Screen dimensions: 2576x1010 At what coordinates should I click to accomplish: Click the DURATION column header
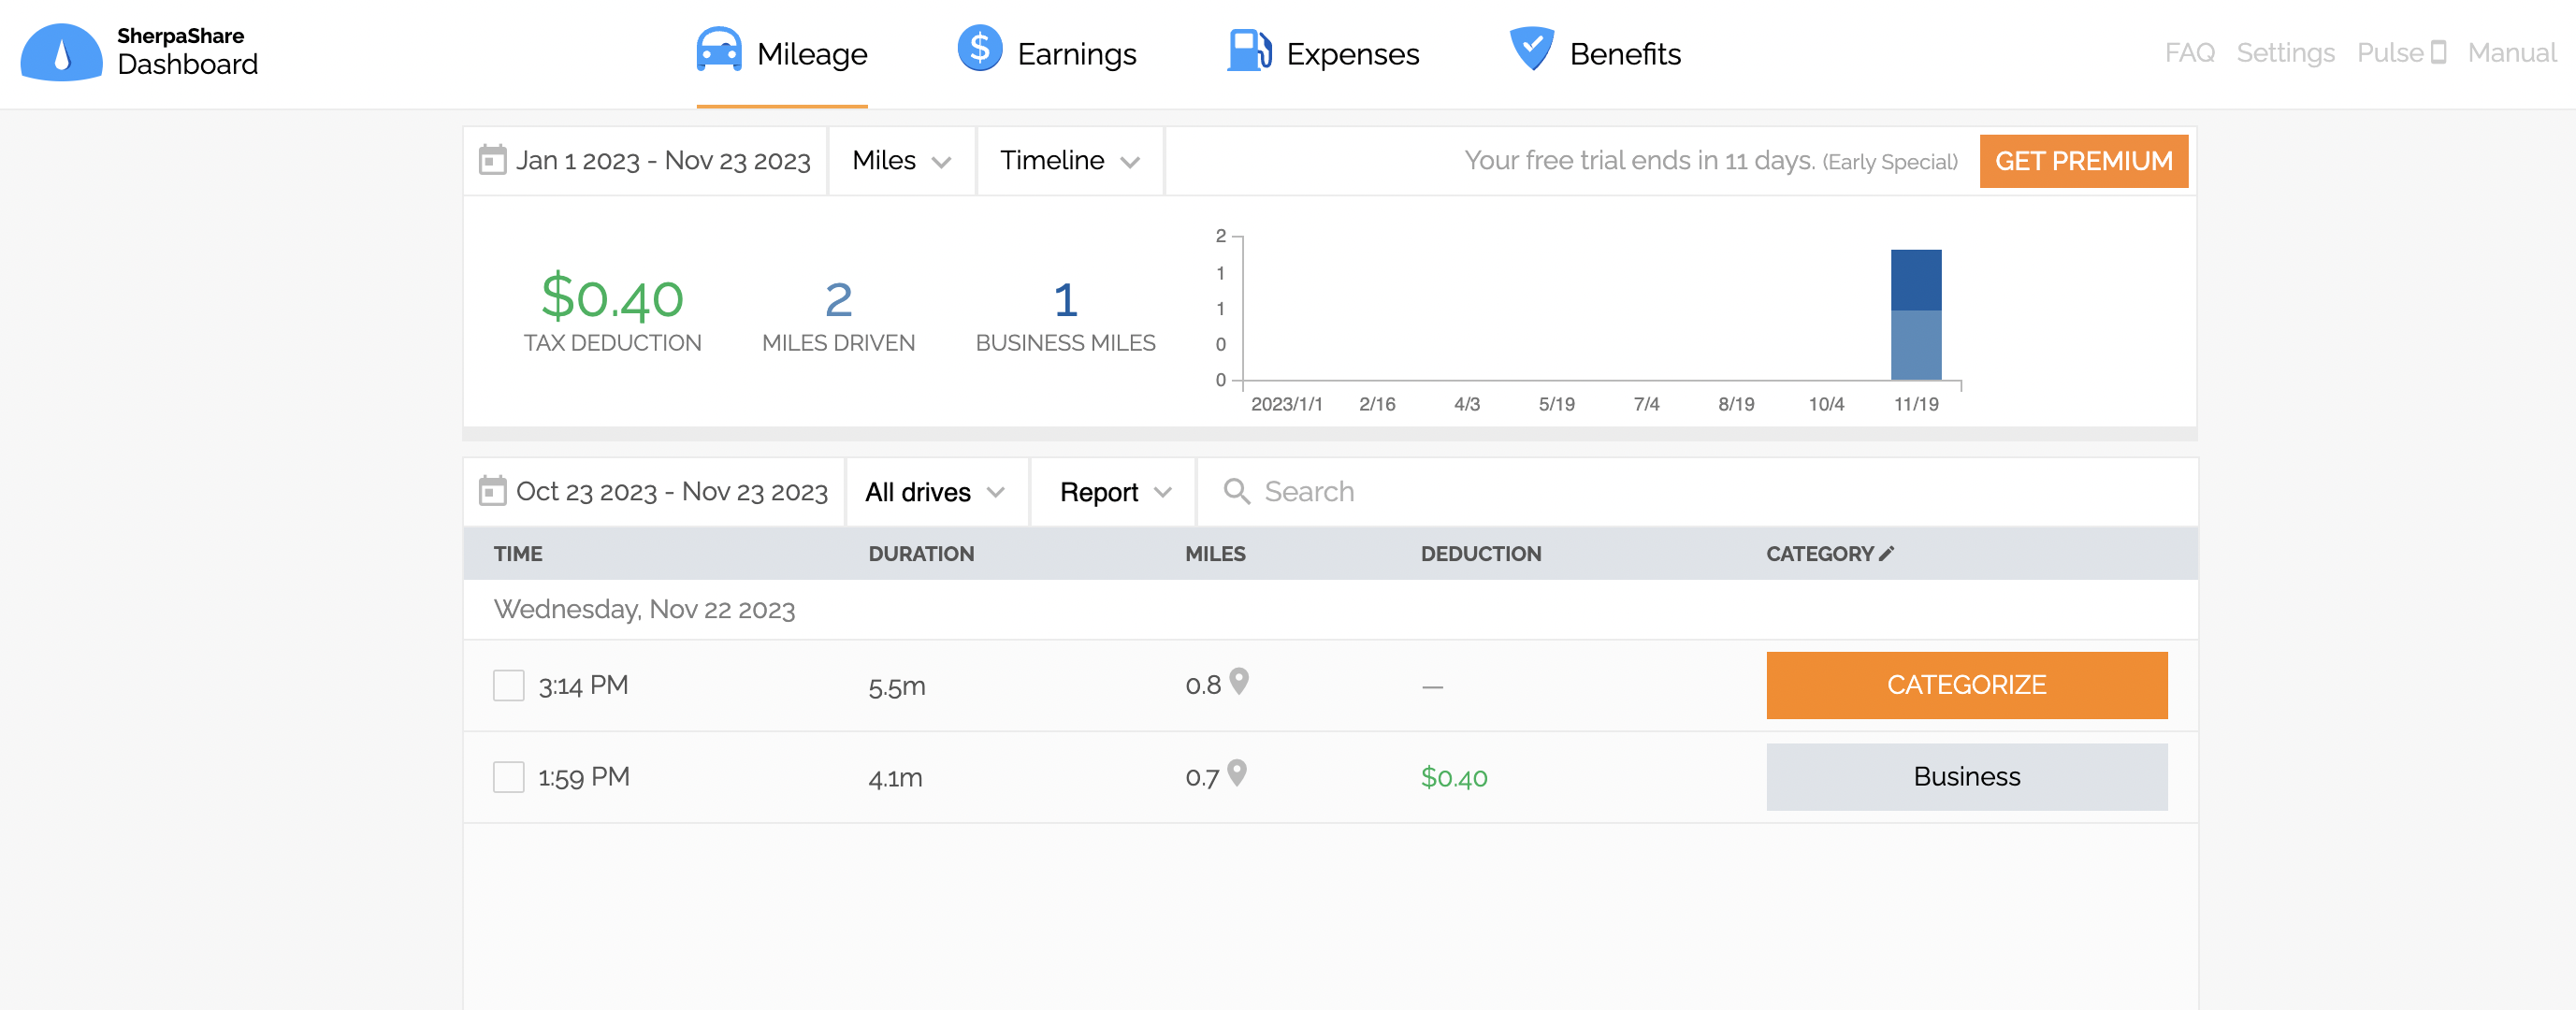(921, 554)
